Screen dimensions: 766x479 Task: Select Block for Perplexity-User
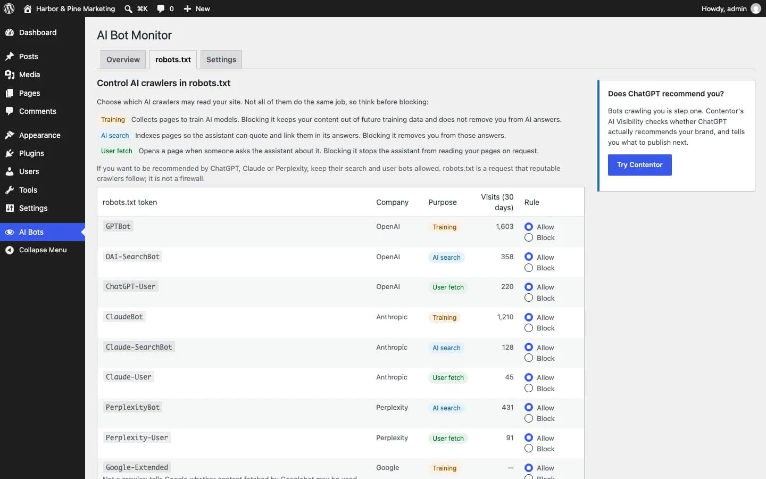pos(529,449)
